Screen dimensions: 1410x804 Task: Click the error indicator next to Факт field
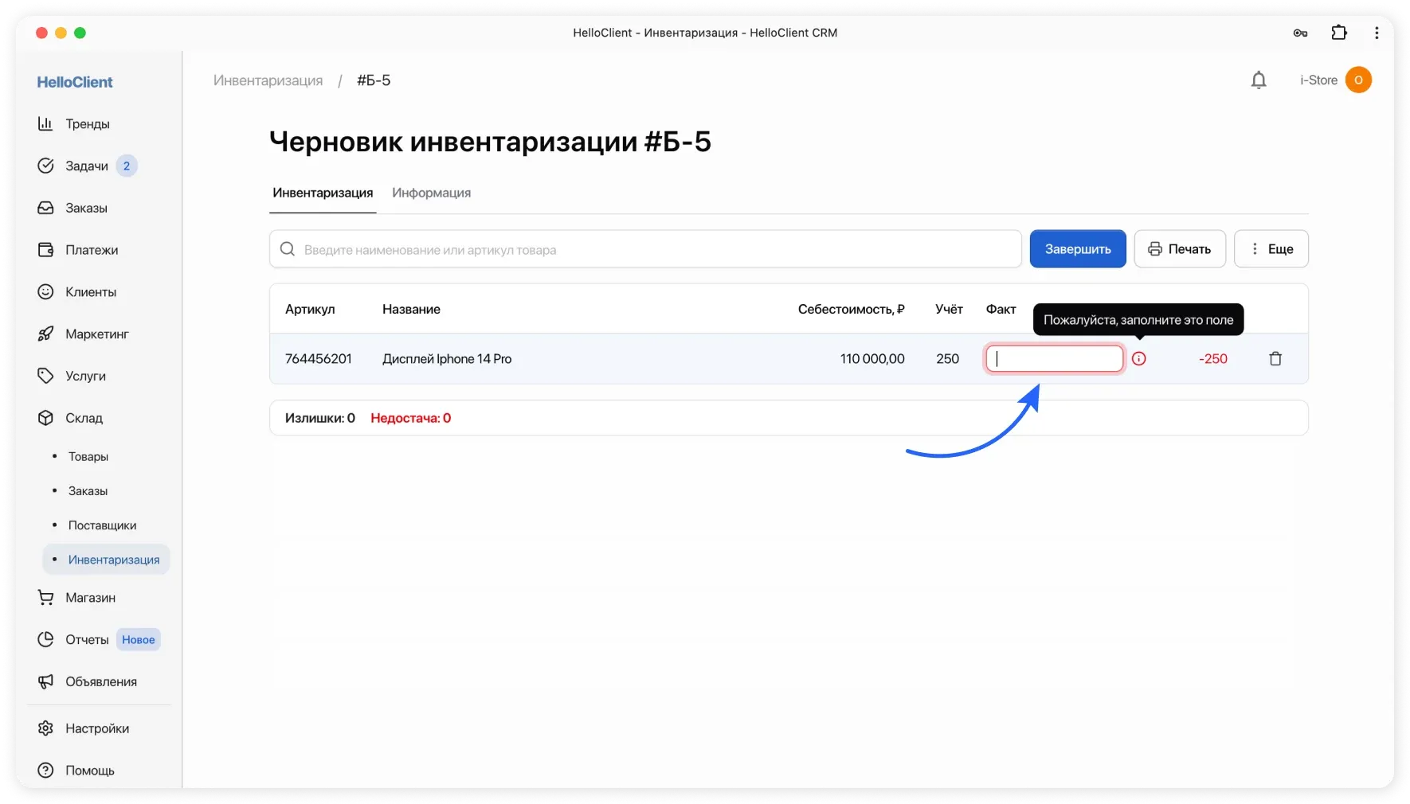[1139, 359]
